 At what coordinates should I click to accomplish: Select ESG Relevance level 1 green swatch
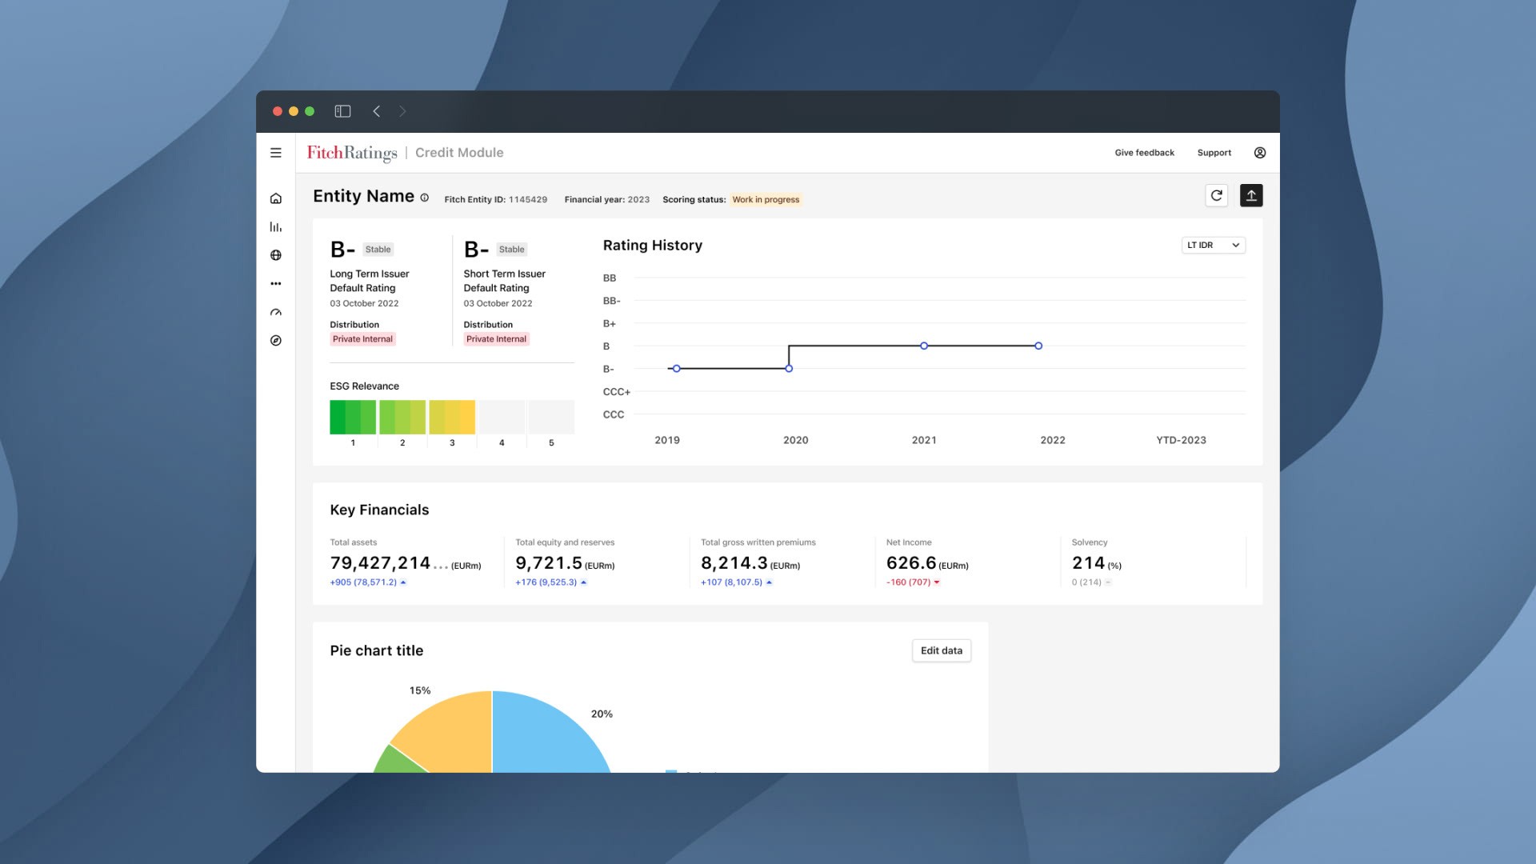click(x=352, y=418)
